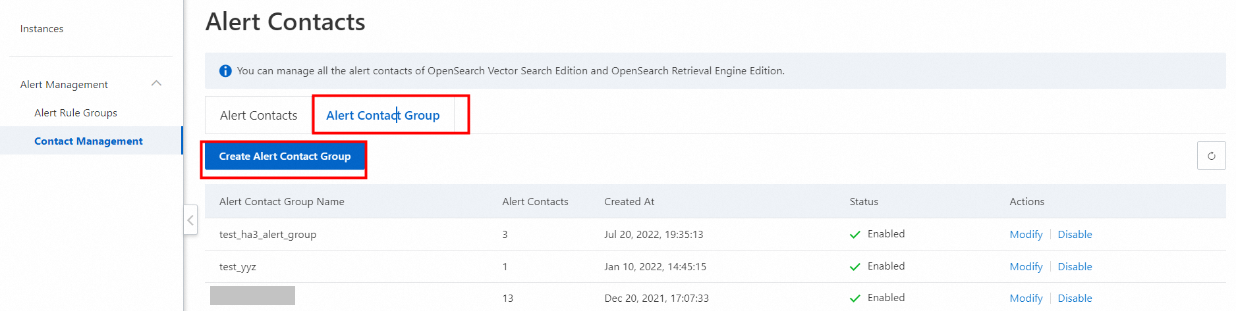Click the blue info icon in banner

pos(225,71)
